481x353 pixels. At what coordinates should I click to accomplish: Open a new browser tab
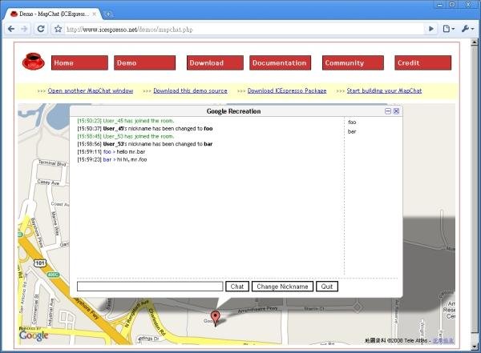coord(108,14)
